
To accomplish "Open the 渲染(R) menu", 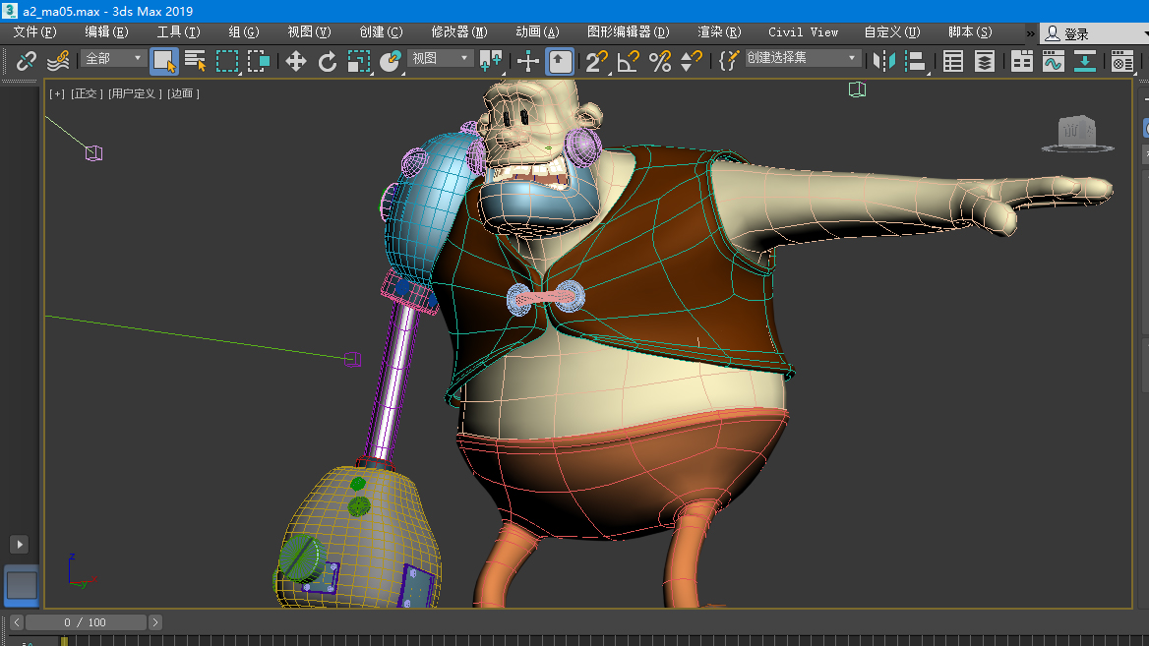I will click(719, 32).
